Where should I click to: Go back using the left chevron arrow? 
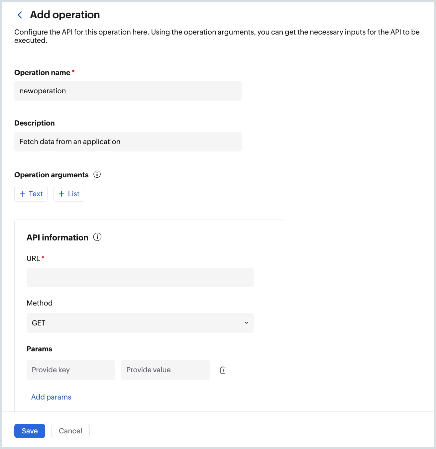tap(20, 15)
